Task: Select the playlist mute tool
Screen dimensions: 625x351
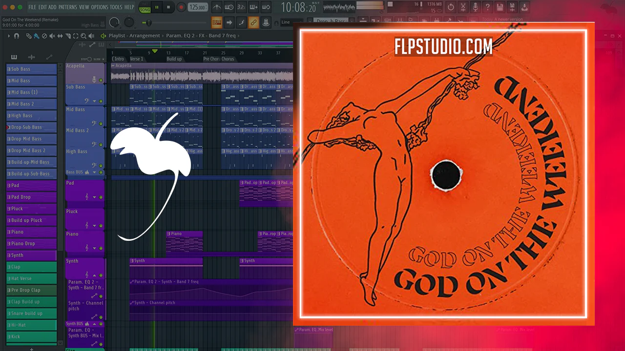Action: pyautogui.click(x=52, y=36)
